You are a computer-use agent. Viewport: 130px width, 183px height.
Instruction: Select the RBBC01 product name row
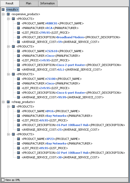(53, 23)
